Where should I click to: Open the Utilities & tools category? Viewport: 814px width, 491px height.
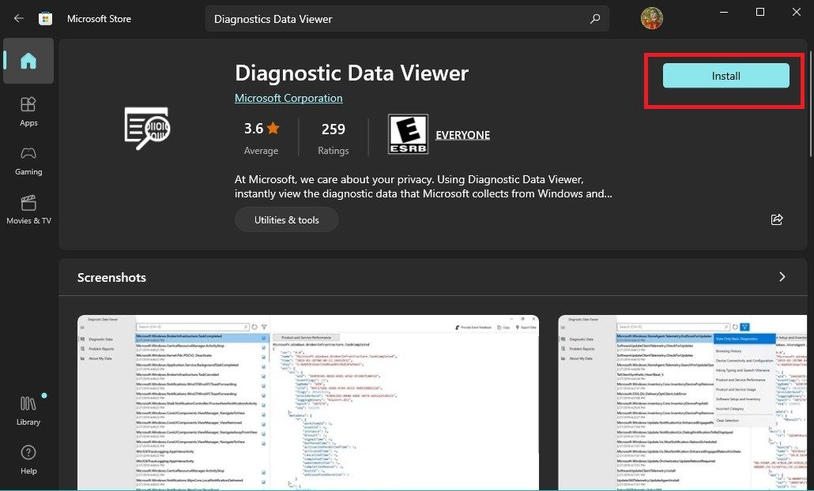[286, 219]
